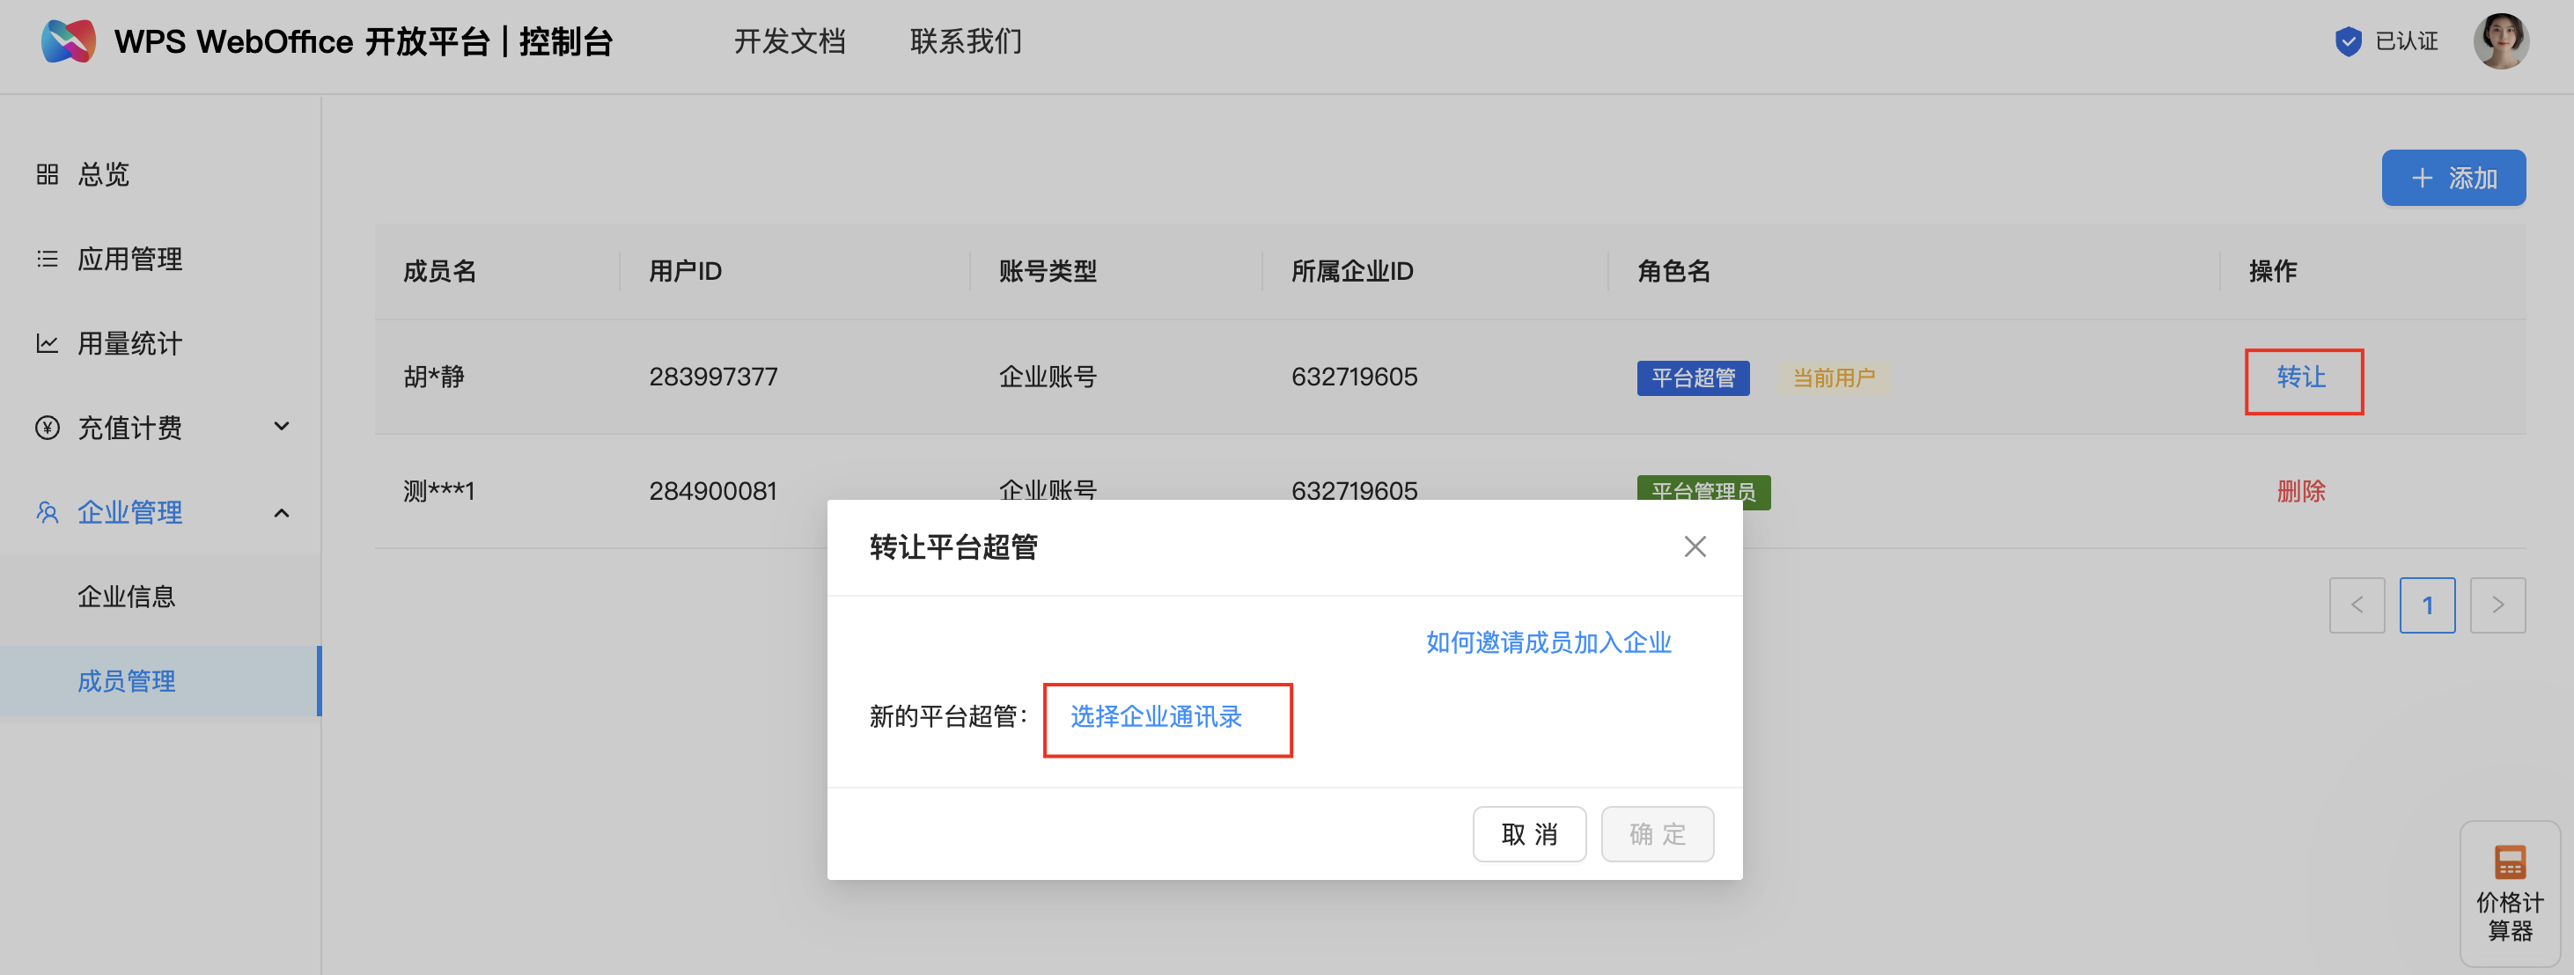Open the user avatar menu
The width and height of the screenshot is (2574, 975).
pos(2500,41)
